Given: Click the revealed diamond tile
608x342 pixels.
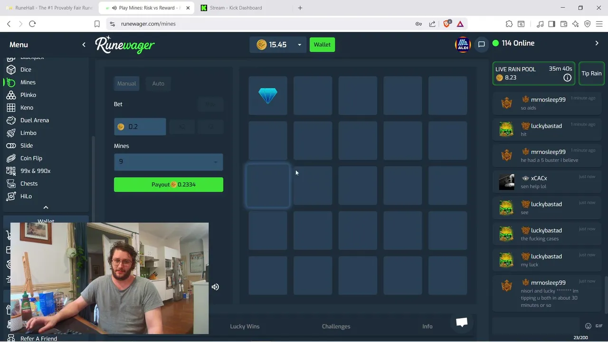Looking at the screenshot, I should pyautogui.click(x=268, y=95).
